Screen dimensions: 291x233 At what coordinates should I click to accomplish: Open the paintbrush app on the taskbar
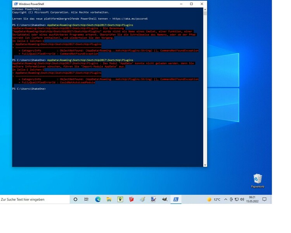point(142,199)
